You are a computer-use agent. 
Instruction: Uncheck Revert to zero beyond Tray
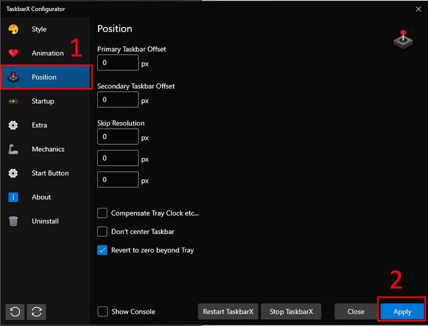click(102, 250)
